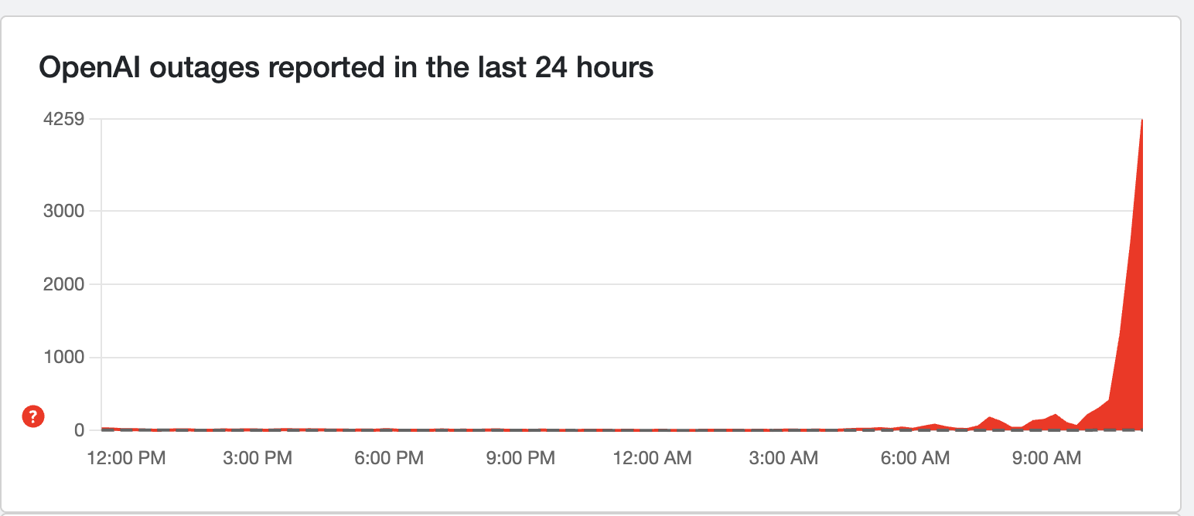Click the dashed baseline along the chart bottom

point(541,430)
